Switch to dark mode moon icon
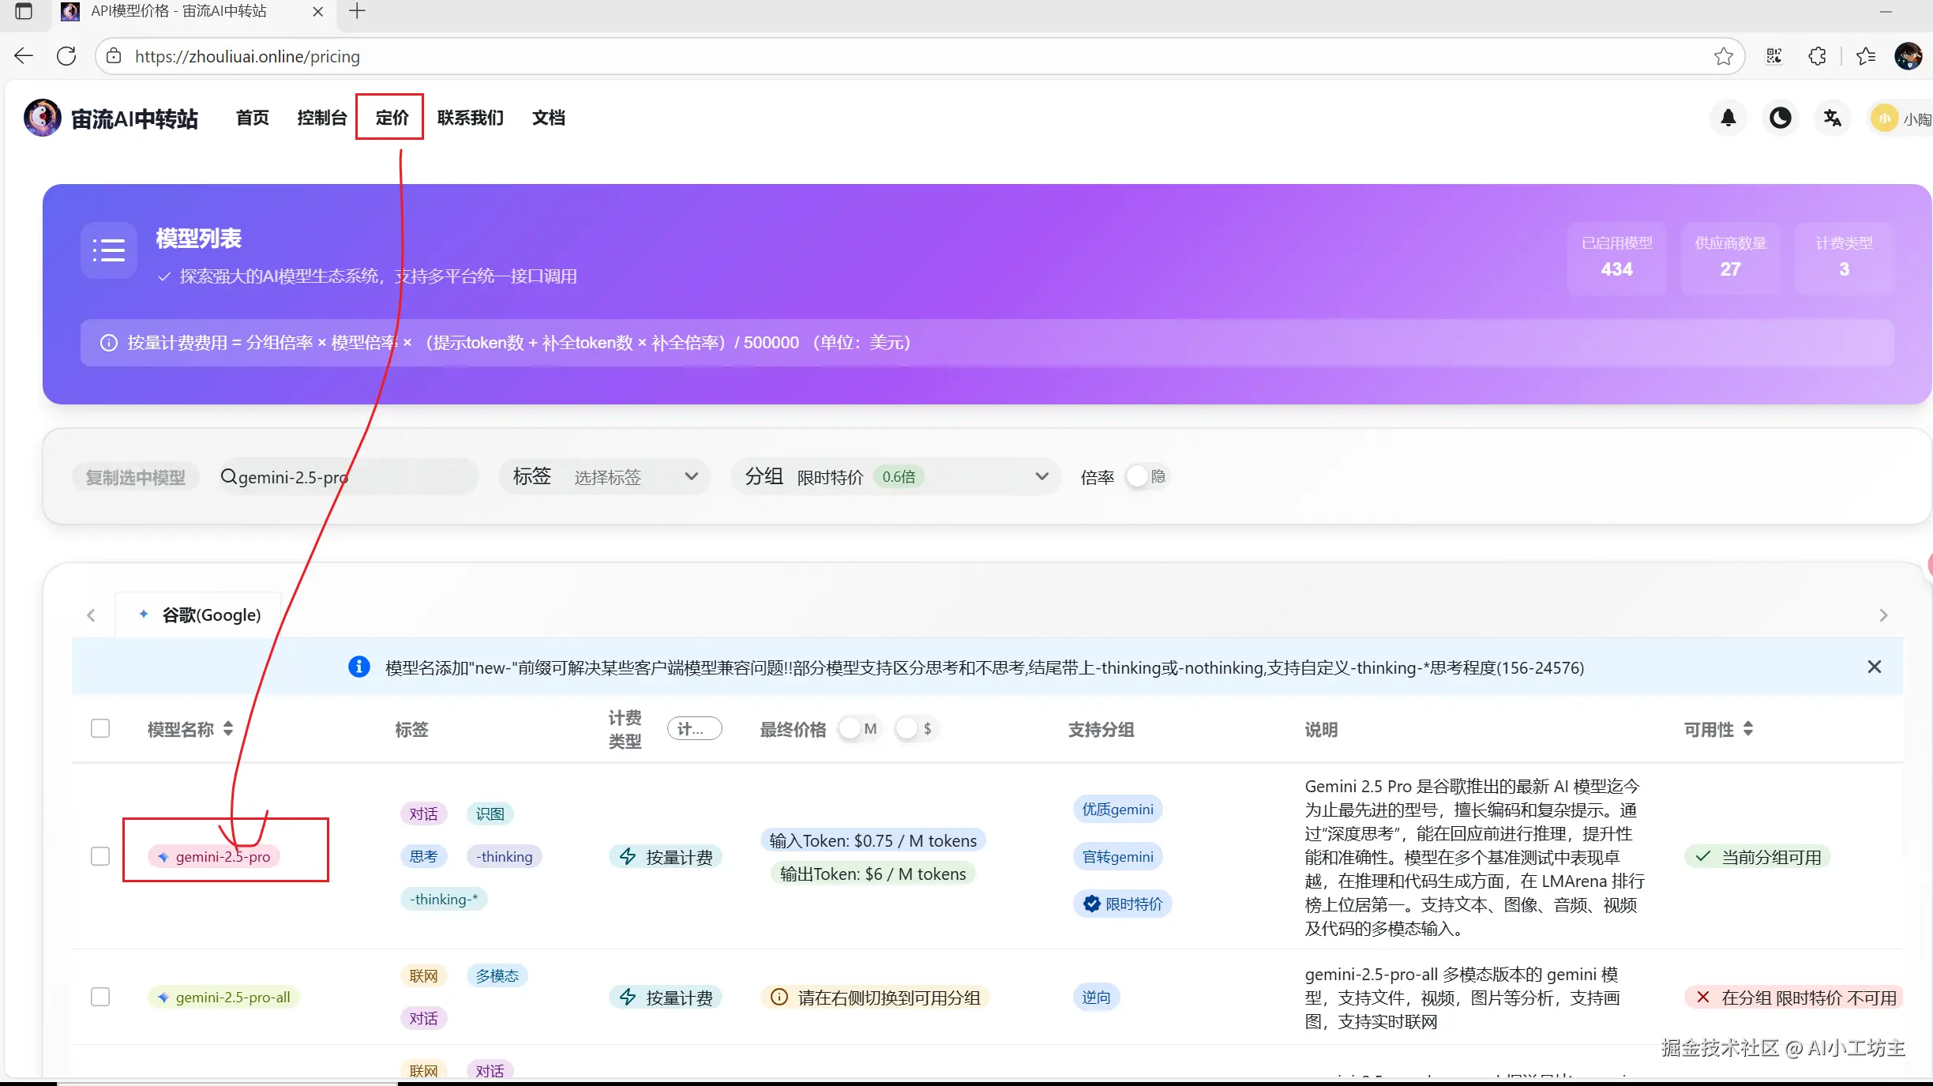The image size is (1933, 1086). (x=1780, y=118)
